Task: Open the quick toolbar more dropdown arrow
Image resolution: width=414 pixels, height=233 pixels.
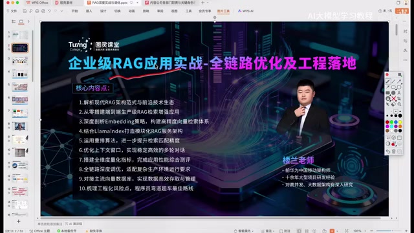Action: 62,11
